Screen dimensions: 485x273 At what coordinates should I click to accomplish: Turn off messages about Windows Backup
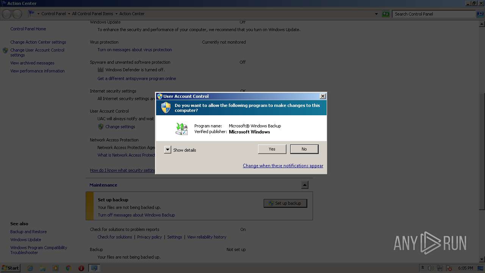(x=136, y=215)
